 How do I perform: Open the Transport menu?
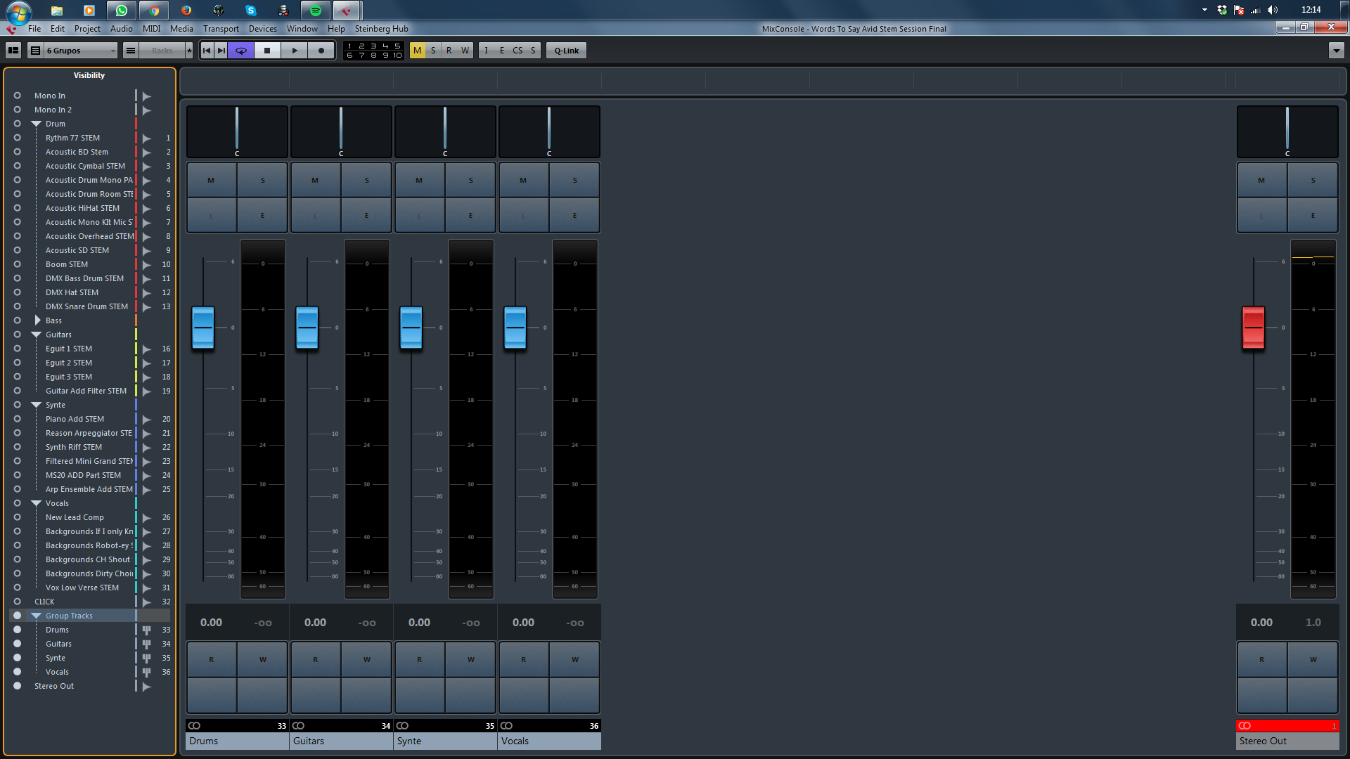(x=221, y=29)
